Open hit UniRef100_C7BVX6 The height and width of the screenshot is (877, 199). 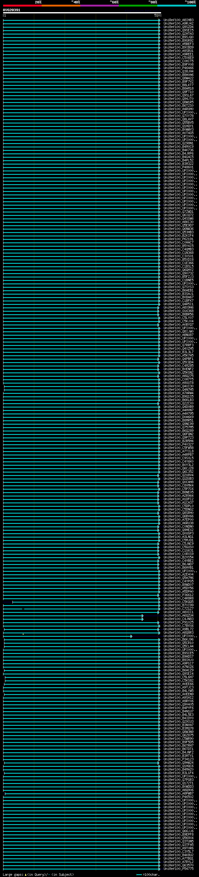pos(178,626)
